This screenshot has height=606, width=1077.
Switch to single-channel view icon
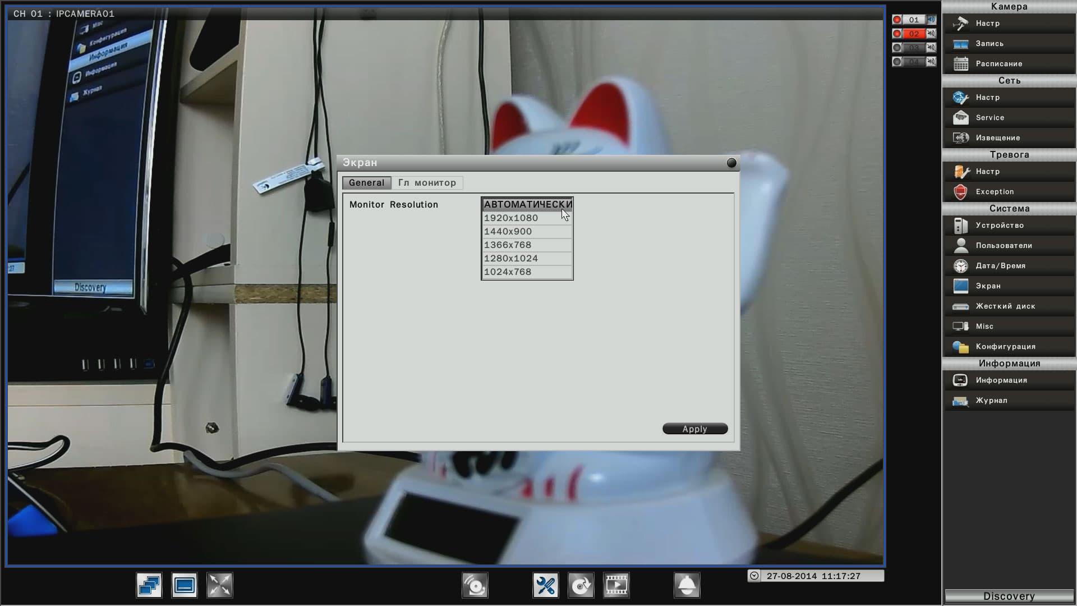[185, 585]
